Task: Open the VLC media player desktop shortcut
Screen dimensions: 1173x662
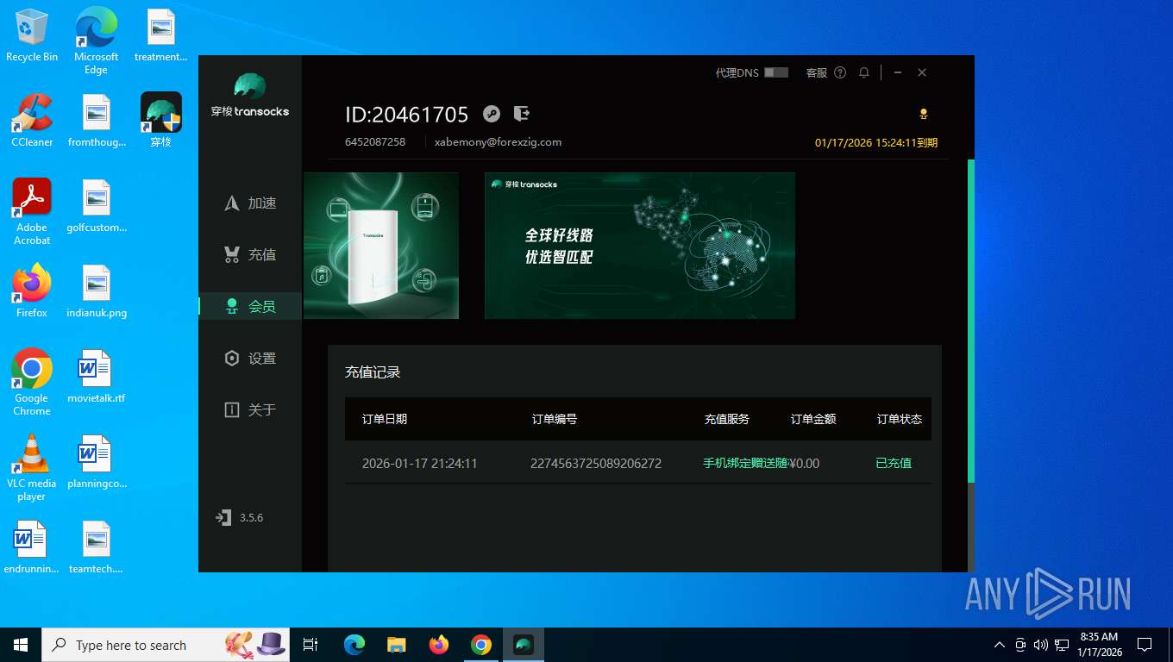Action: 32,468
